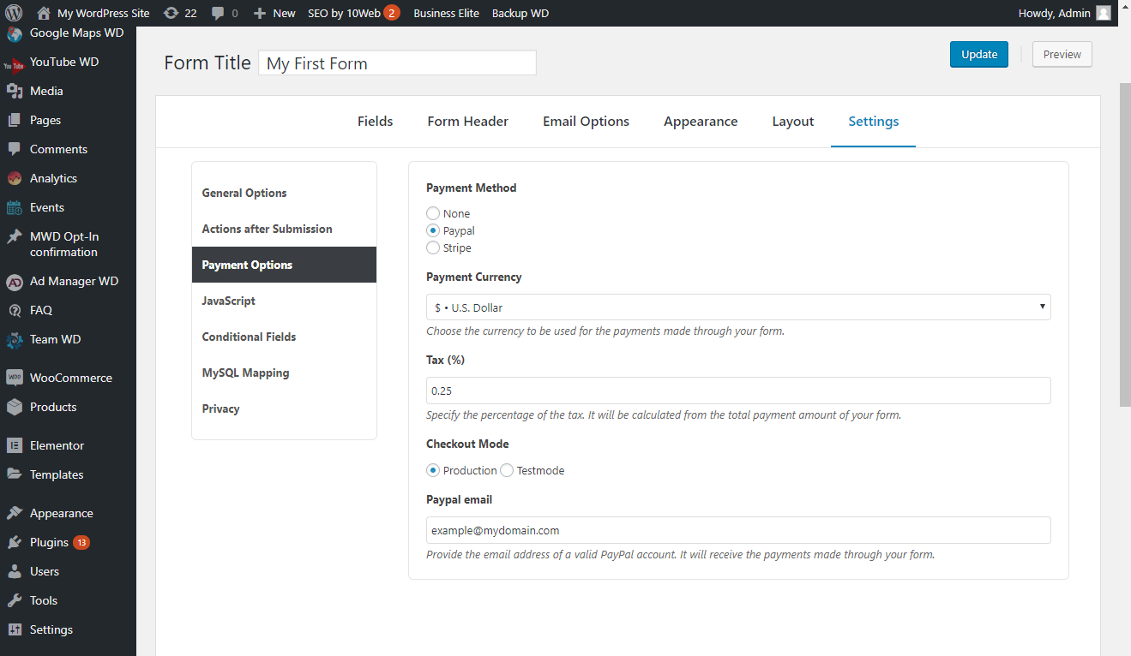
Task: Click the Events calendar icon
Action: tap(14, 207)
